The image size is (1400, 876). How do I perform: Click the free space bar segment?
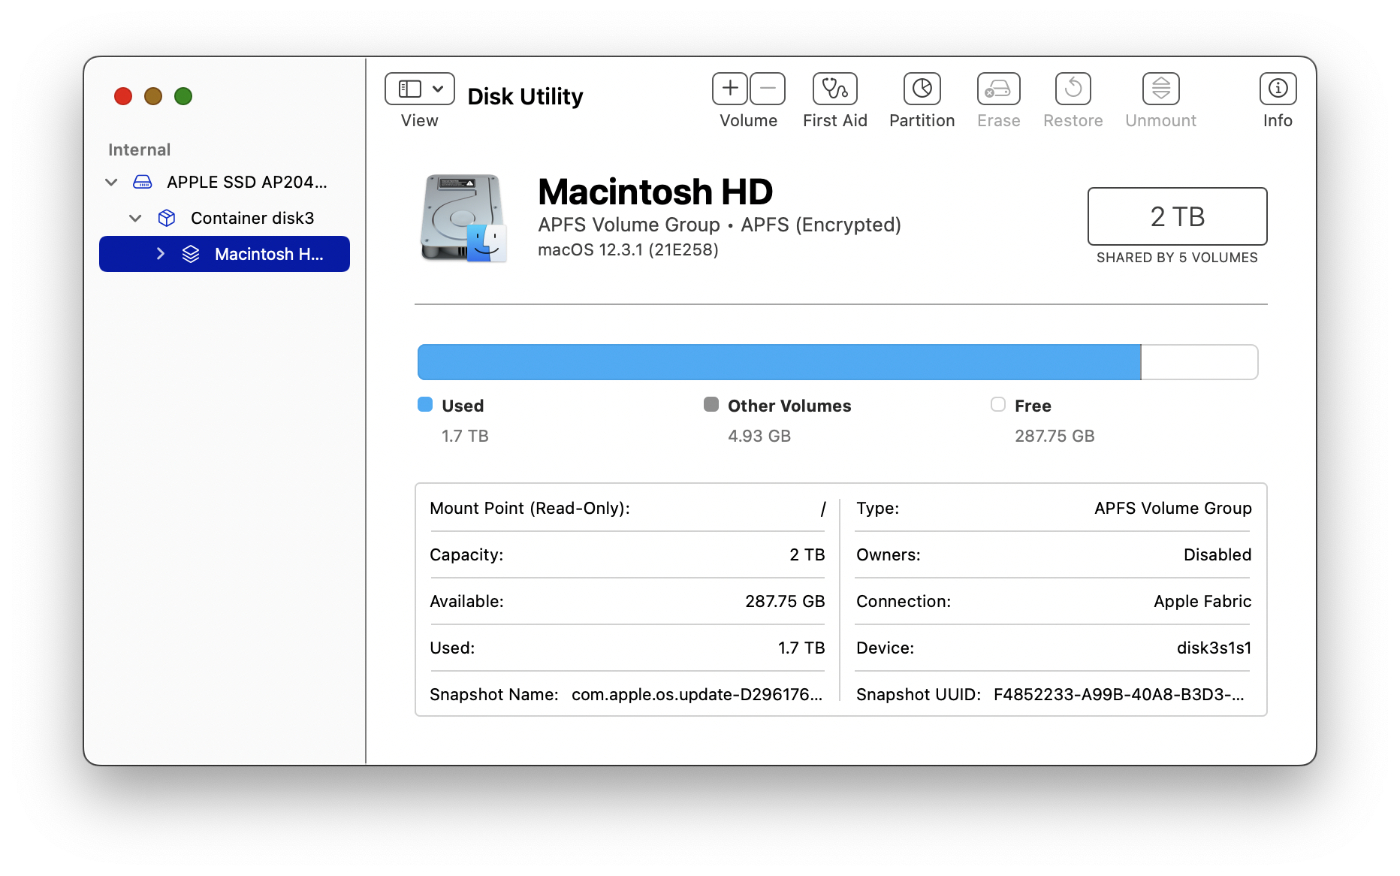1199,362
